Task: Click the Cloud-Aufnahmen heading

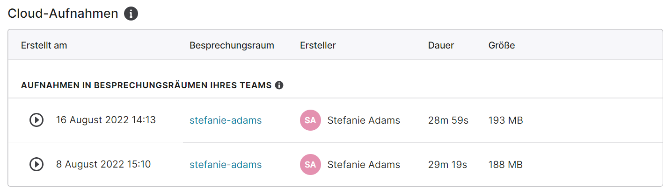Action: pyautogui.click(x=63, y=14)
